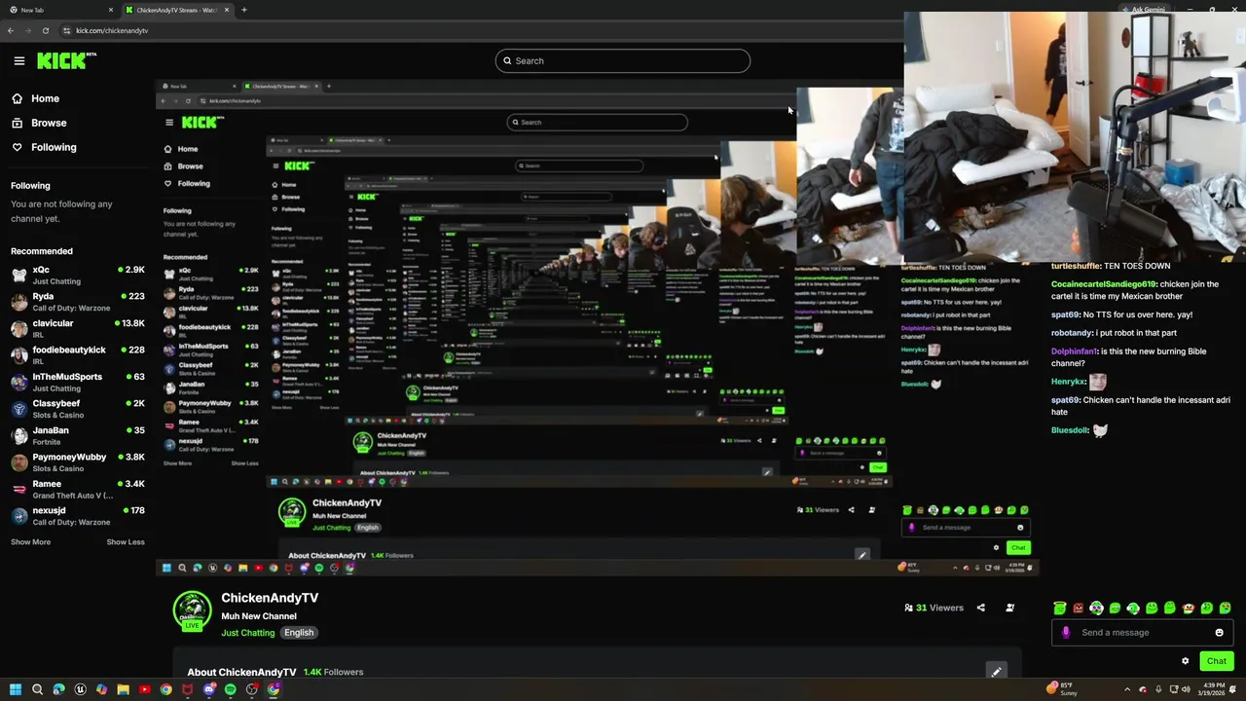Close the New Tab browser tab
Image resolution: width=1246 pixels, height=701 pixels.
pos(111,10)
